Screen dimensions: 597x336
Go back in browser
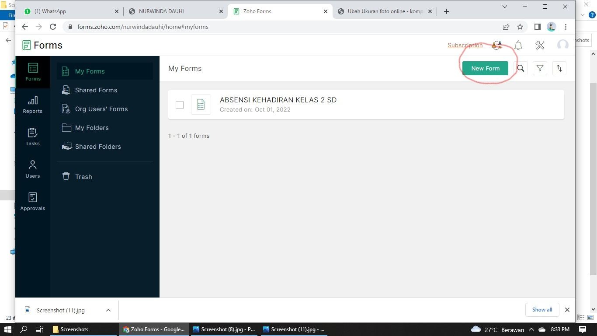tap(25, 27)
